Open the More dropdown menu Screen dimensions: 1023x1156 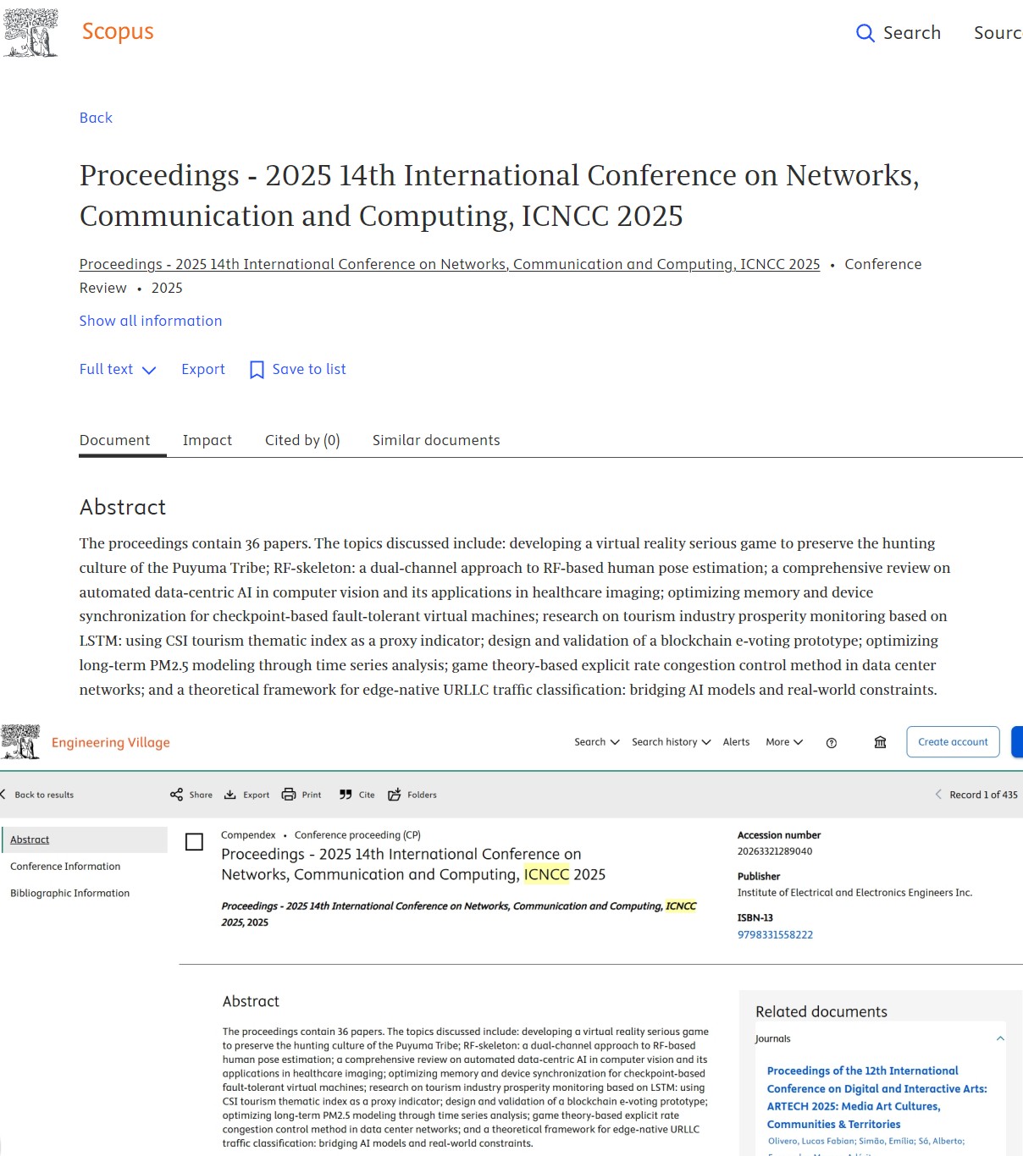point(784,742)
